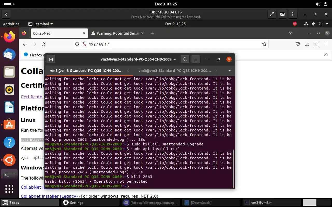Search in the terminal window
This screenshot has height=207, width=332.
(185, 59)
